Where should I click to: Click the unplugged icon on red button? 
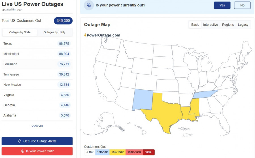(22, 151)
